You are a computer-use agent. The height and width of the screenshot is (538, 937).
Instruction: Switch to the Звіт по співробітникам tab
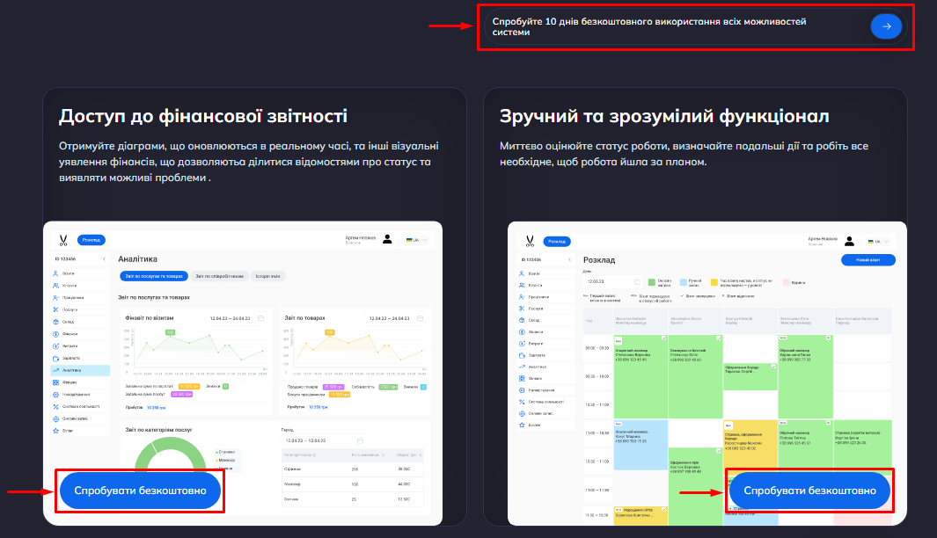pos(219,276)
